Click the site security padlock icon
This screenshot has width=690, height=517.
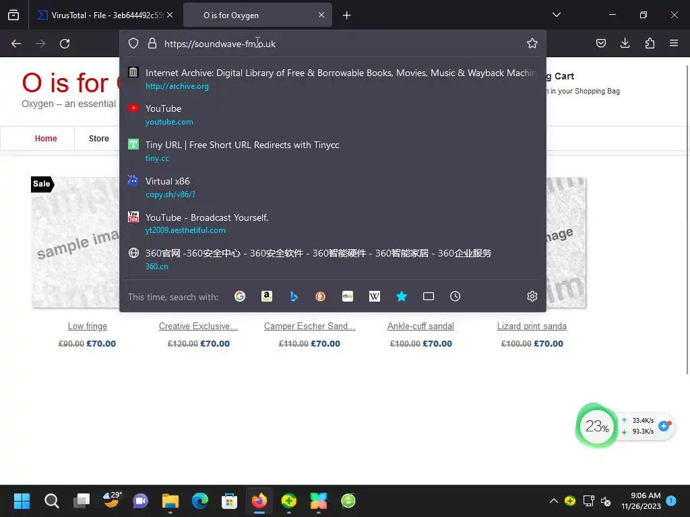pos(152,43)
